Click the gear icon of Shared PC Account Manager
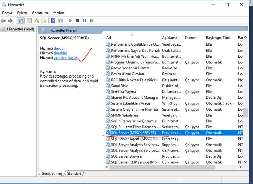Screen dimensions: 253x184 click(x=108, y=97)
